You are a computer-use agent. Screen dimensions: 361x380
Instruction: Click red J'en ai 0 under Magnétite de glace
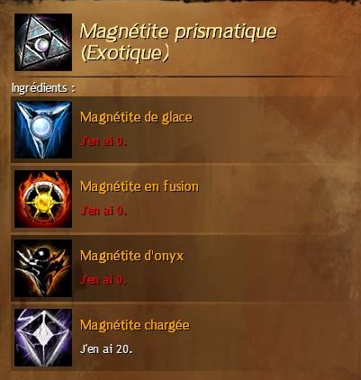104,141
